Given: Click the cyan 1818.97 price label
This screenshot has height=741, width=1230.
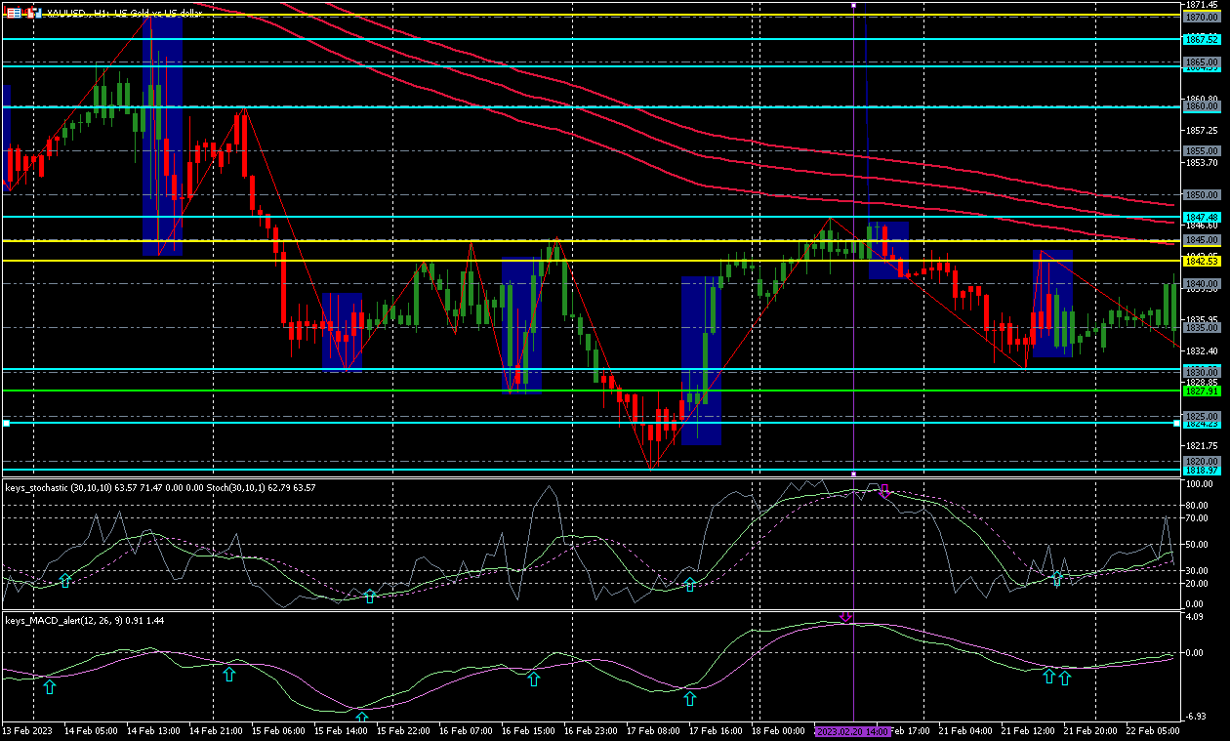Looking at the screenshot, I should [x=1201, y=471].
